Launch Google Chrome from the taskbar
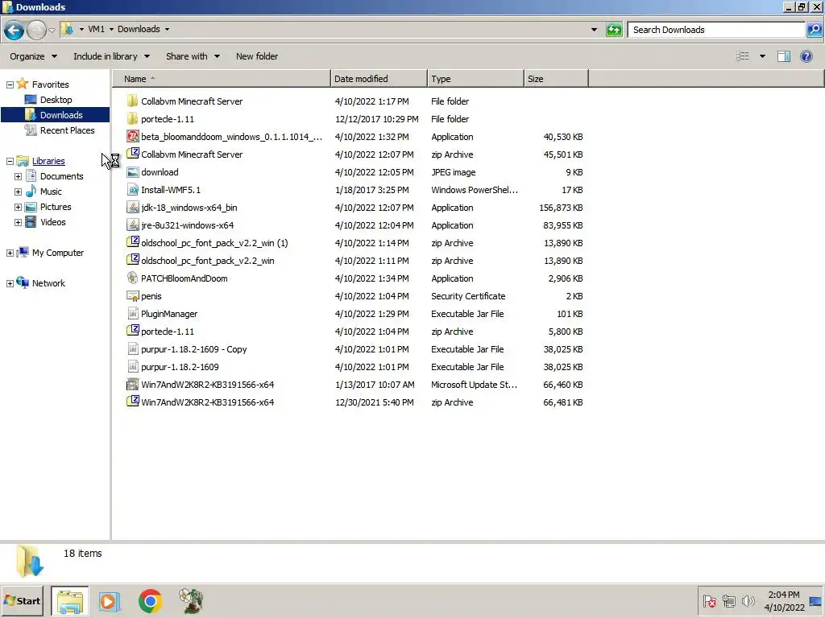This screenshot has height=618, width=825. [x=150, y=601]
